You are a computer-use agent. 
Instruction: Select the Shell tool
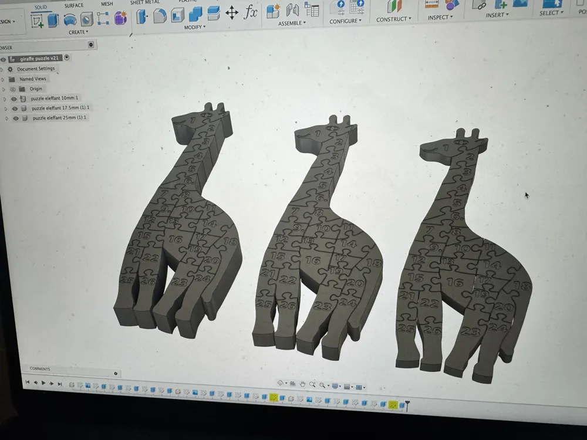(177, 15)
